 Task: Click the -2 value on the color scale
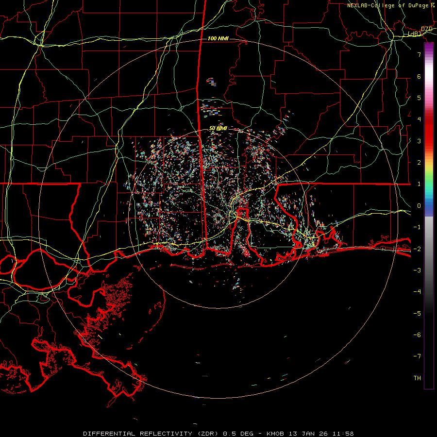tap(417, 249)
